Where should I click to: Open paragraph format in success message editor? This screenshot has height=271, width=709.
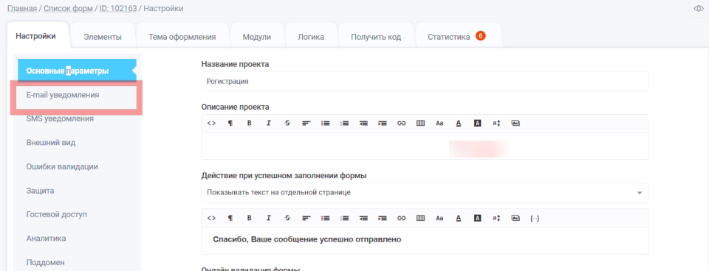230,218
